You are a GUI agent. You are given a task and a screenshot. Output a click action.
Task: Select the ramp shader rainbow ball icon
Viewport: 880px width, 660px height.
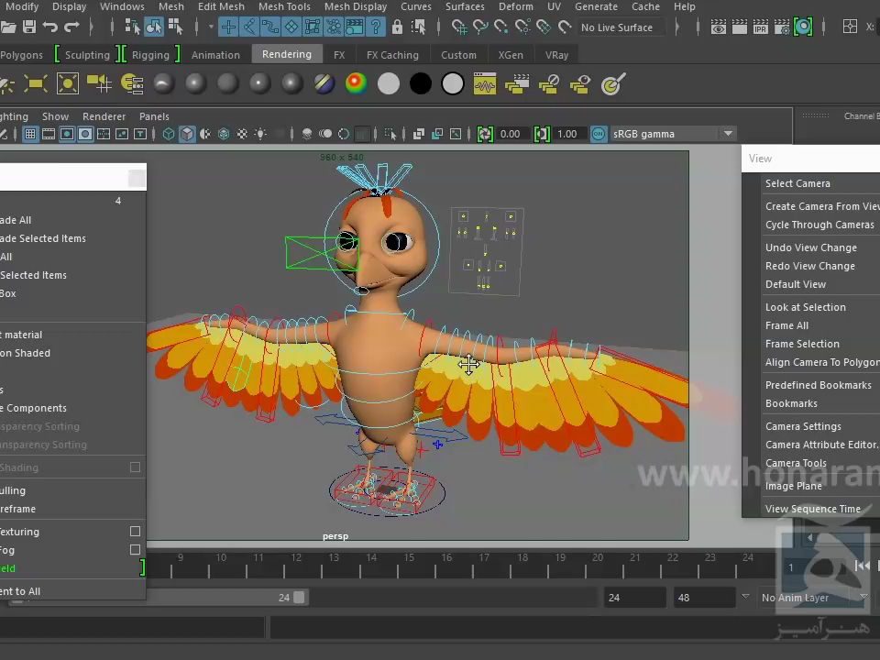tap(356, 84)
